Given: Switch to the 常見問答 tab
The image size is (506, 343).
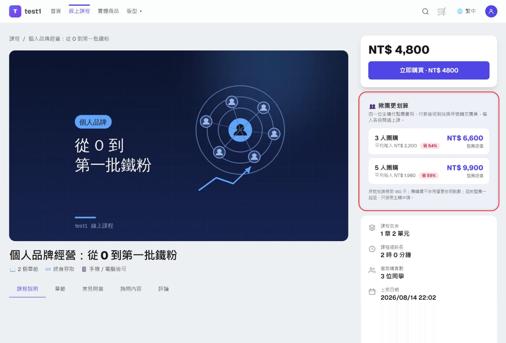Looking at the screenshot, I should [x=93, y=289].
